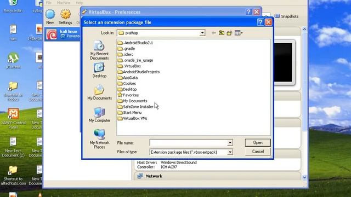The width and height of the screenshot is (351, 197).
Task: Select the SafeZone Installer folder
Action: (x=135, y=107)
